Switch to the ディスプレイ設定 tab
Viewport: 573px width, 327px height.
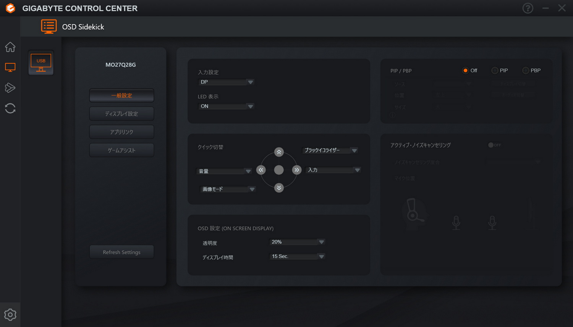[121, 114]
